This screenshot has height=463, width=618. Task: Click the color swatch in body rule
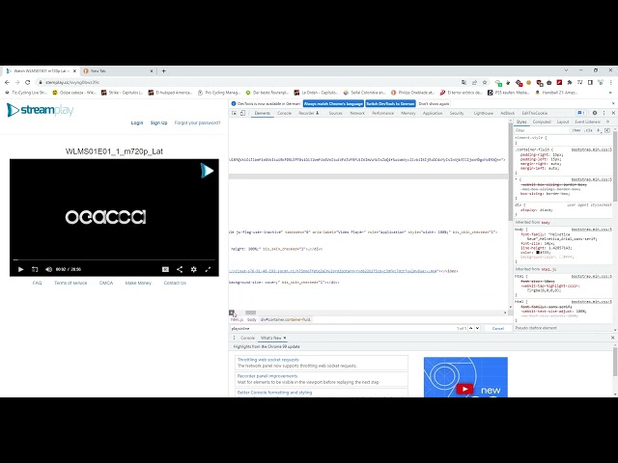click(x=538, y=253)
